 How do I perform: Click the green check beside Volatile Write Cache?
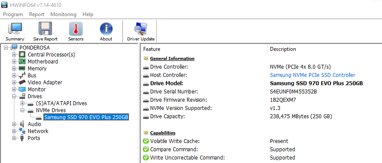pos(146,141)
